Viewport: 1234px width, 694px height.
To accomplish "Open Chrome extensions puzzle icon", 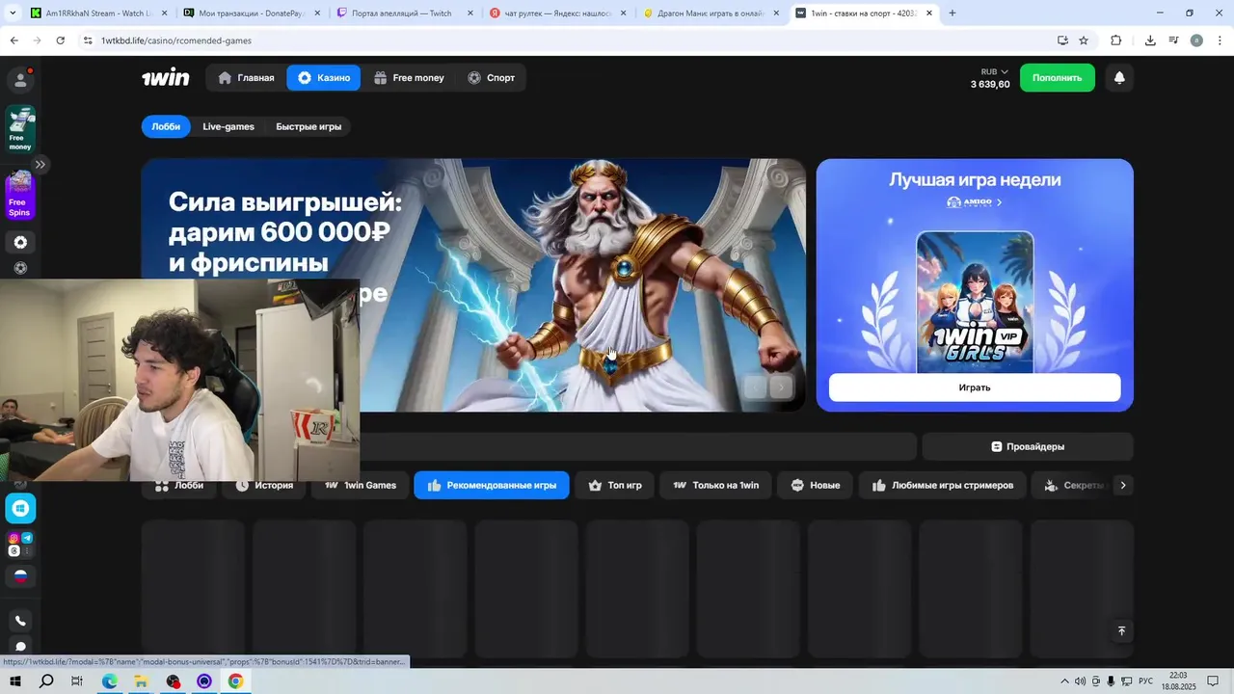I will 1116,40.
